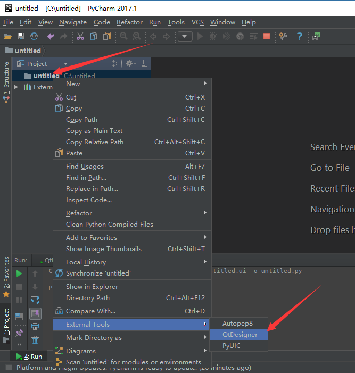Expand the Local History submenu
355x373 pixels.
pos(133,262)
